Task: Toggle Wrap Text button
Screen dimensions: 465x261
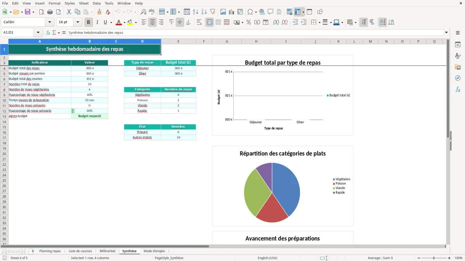Action: (199, 22)
